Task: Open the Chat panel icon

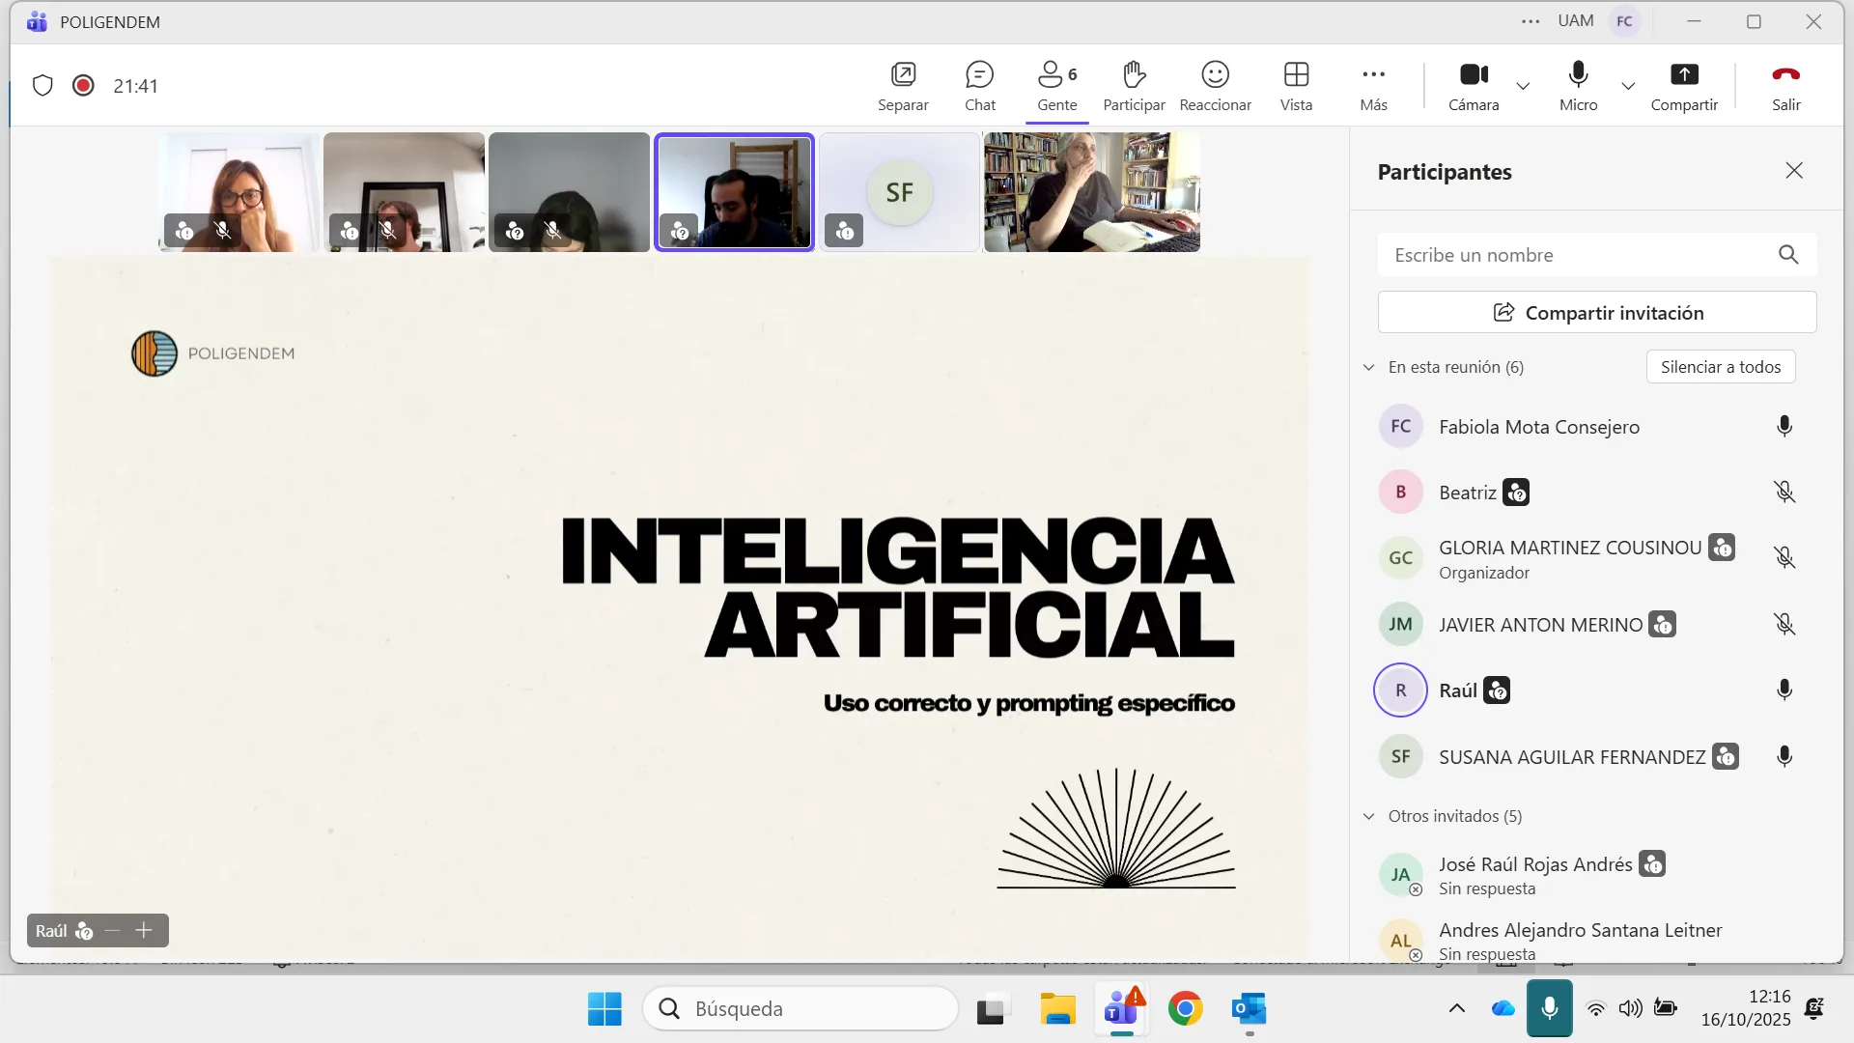Action: point(979,75)
